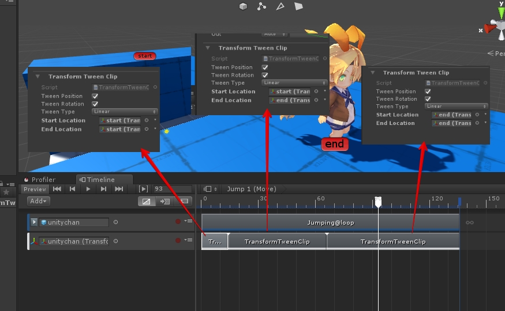Click the unitychan binding field on animation track
Screen dimensions: 505x311
(74, 222)
